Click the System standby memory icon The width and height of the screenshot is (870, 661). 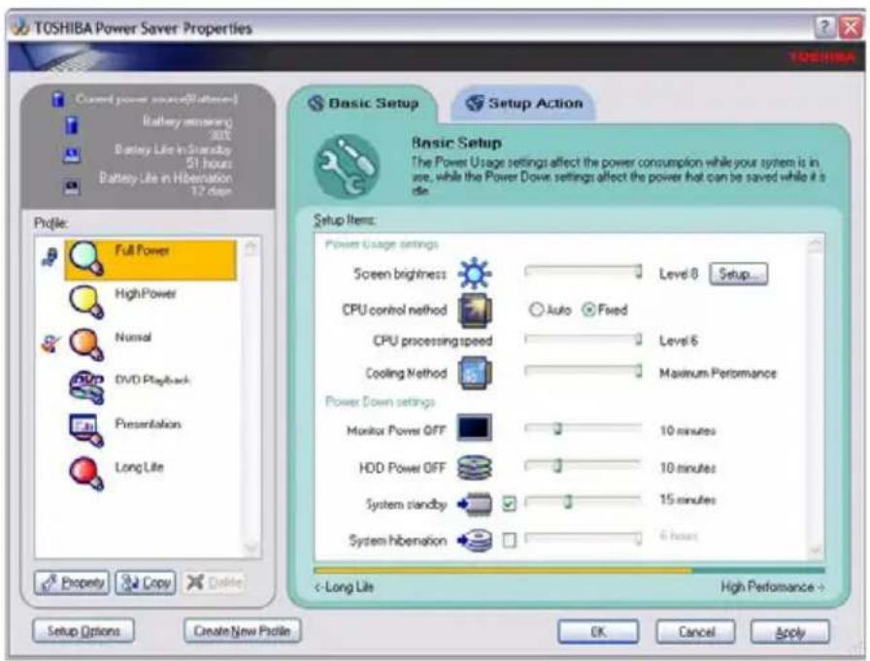tap(475, 504)
